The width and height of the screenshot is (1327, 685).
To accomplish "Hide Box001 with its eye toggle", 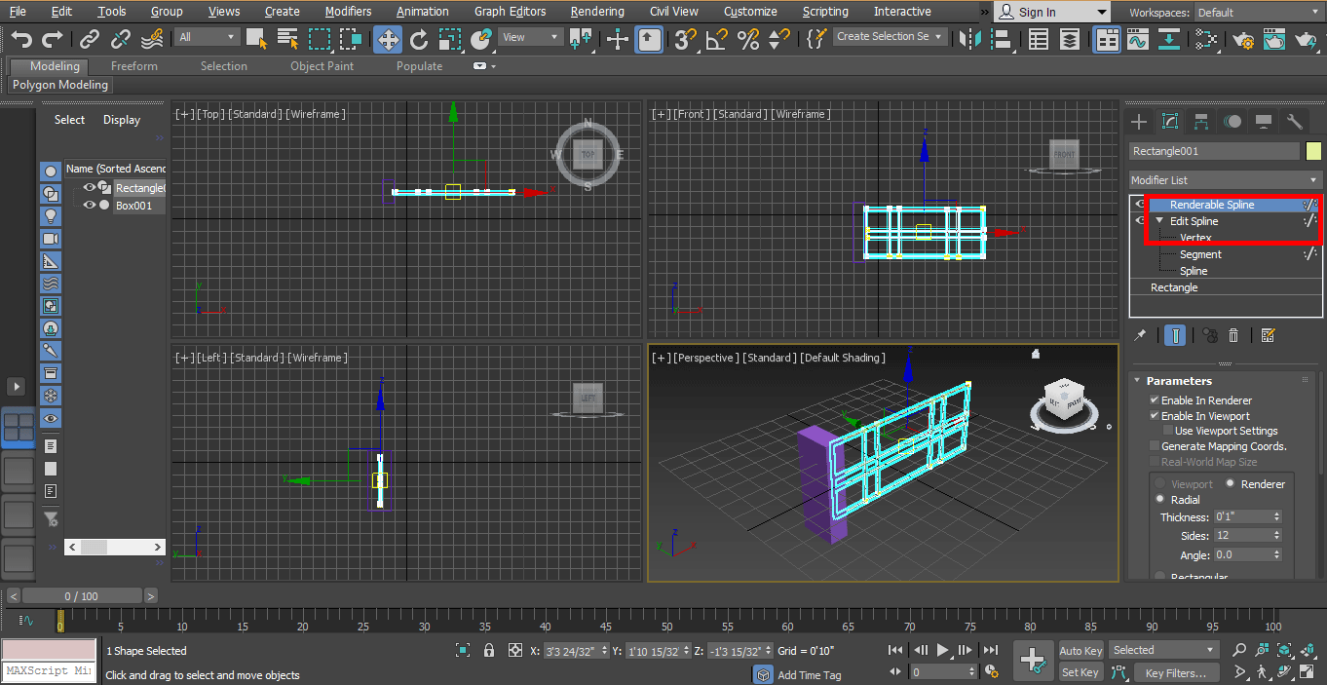I will pyautogui.click(x=89, y=205).
